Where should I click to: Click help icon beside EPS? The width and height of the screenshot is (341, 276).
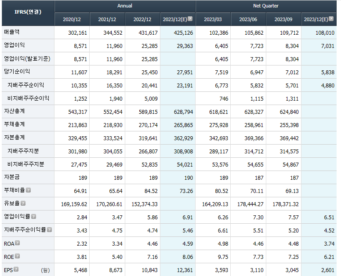16,269
